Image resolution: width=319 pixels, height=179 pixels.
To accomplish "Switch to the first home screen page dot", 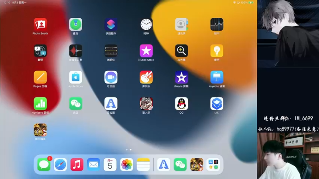I will pyautogui.click(x=127, y=150).
